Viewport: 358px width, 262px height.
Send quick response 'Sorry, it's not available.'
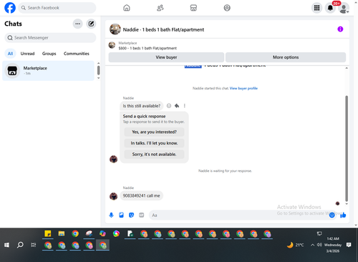pos(154,155)
